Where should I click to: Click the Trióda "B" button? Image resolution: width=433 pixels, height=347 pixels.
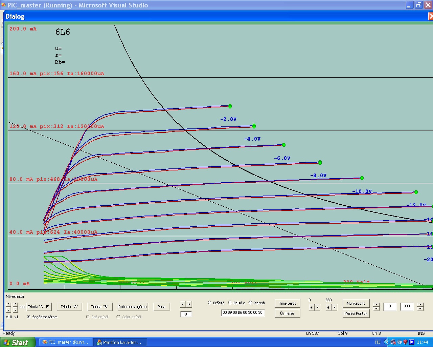100,307
